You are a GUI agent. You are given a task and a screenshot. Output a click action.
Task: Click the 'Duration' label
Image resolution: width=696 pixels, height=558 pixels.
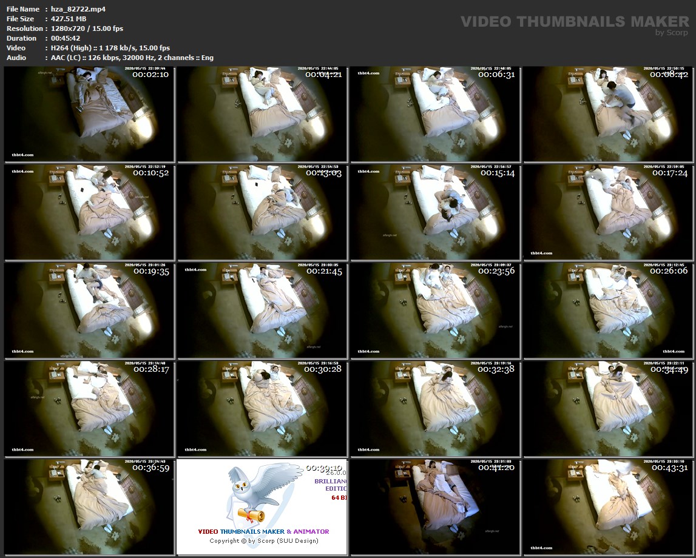pyautogui.click(x=21, y=38)
